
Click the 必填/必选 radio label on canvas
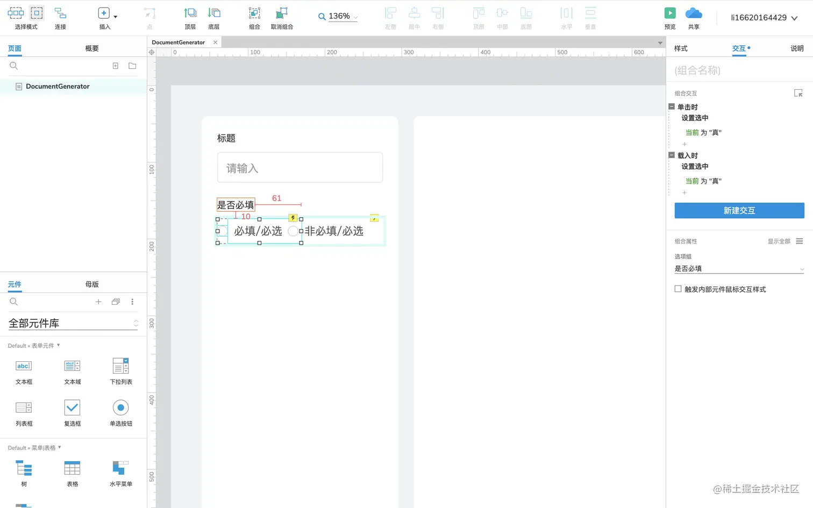(258, 231)
